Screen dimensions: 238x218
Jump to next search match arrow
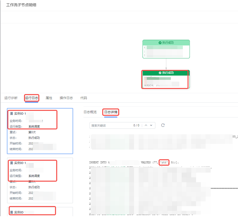151,125
